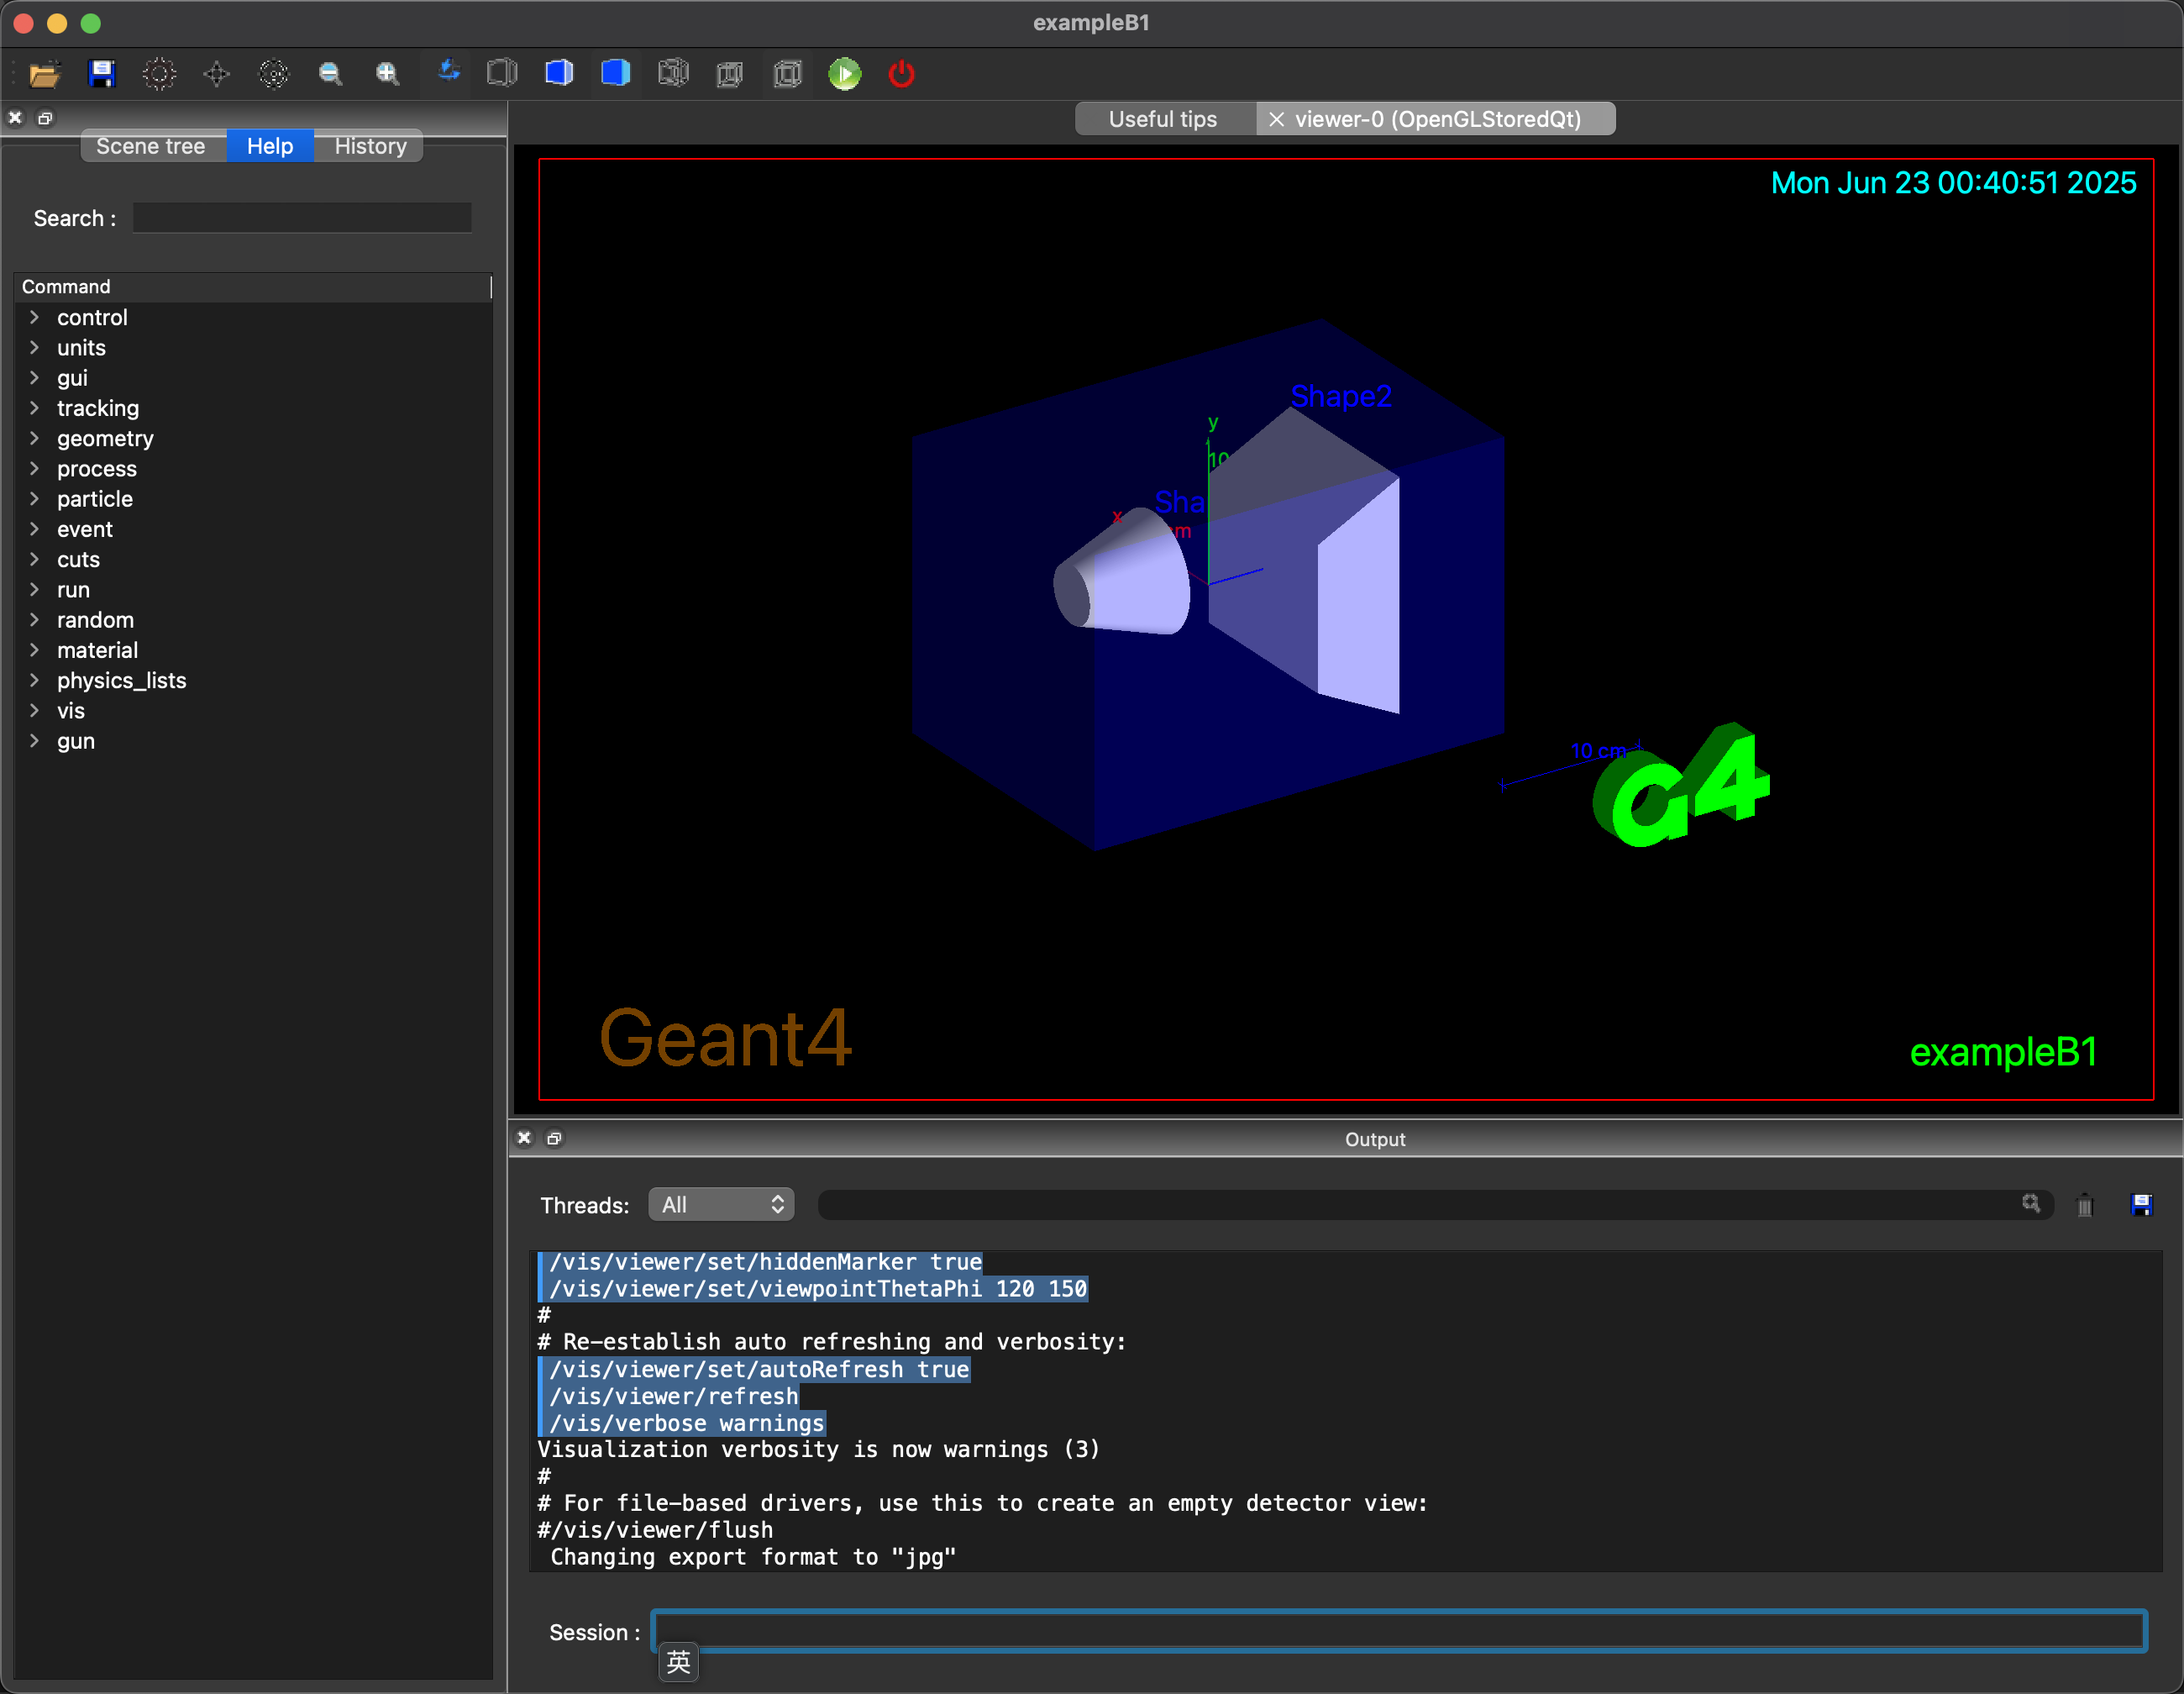
Task: Set perspective projection icon
Action: pyautogui.click(x=730, y=74)
